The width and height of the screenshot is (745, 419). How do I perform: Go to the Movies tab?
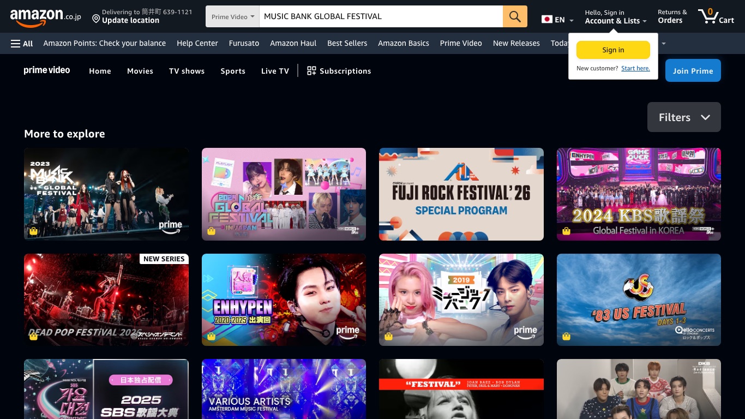[x=140, y=71]
